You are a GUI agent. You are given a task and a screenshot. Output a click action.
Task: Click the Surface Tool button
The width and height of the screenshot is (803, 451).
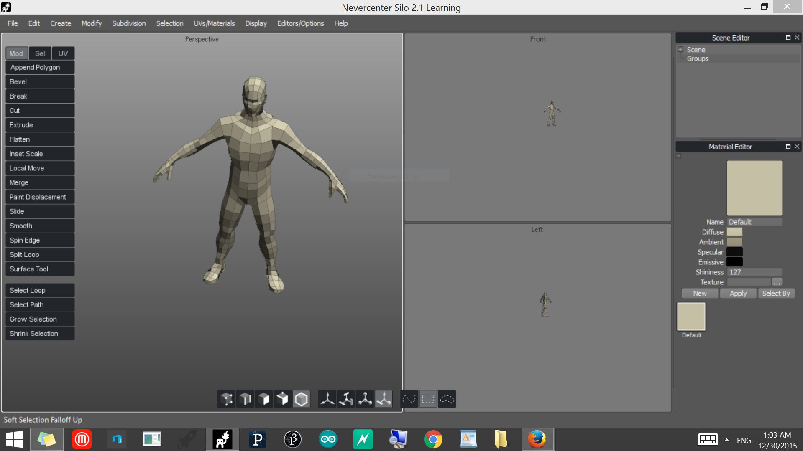point(40,269)
